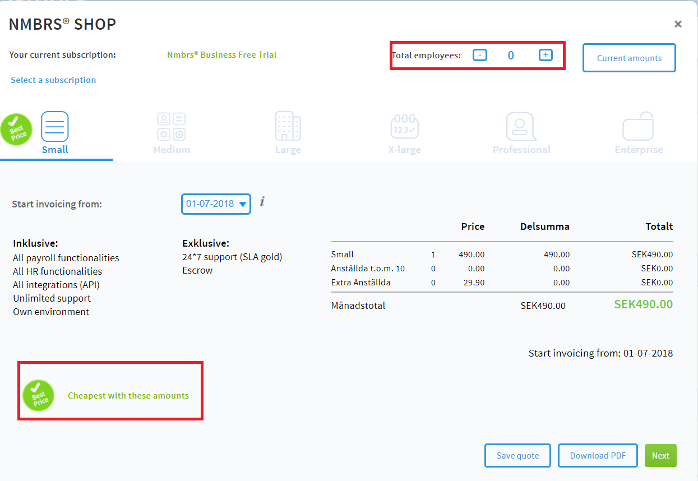Click Nmbrs Business Free Trial text
This screenshot has height=481, width=698.
[222, 55]
